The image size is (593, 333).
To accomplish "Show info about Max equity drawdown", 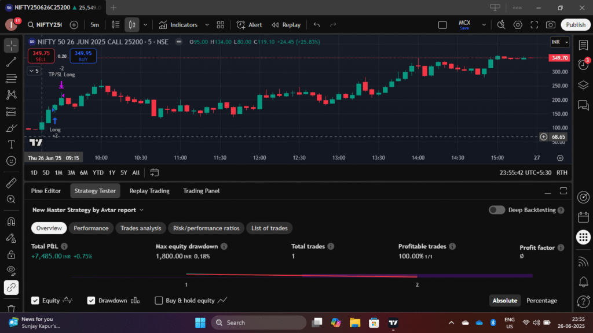I will pos(224,246).
